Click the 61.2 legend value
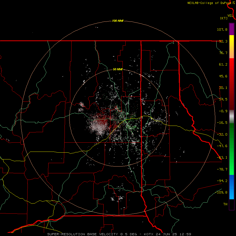The width and height of the screenshot is (236, 236). click(223, 65)
